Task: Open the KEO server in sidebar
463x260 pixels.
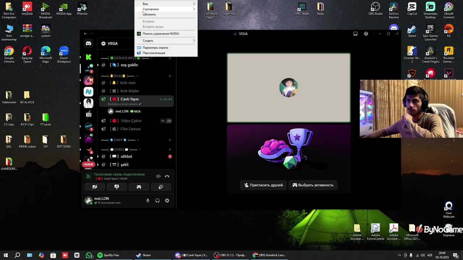Action: (89, 114)
